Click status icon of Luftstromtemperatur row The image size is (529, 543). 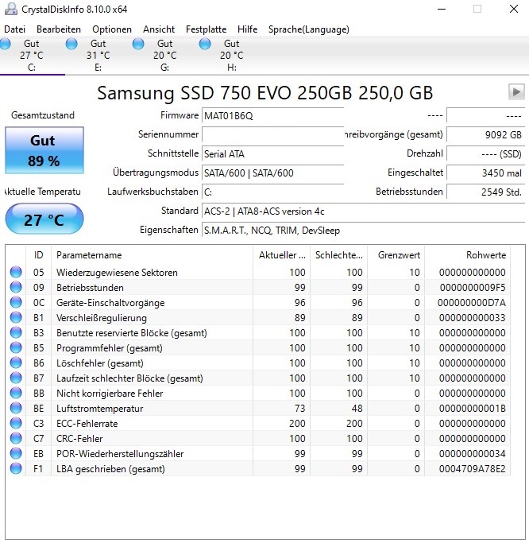click(x=16, y=409)
